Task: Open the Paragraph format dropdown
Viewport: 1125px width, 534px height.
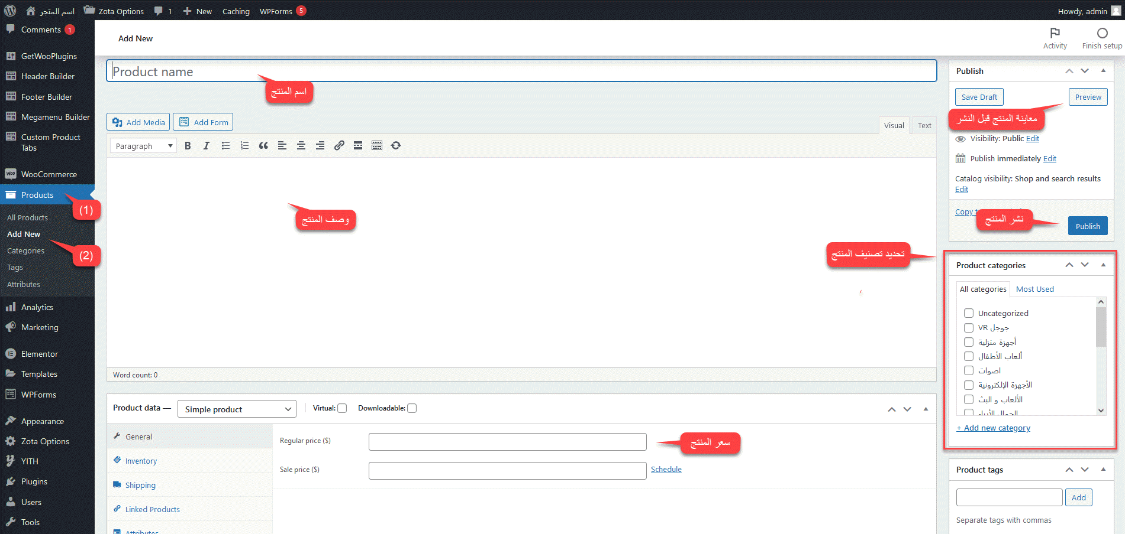Action: (x=143, y=146)
